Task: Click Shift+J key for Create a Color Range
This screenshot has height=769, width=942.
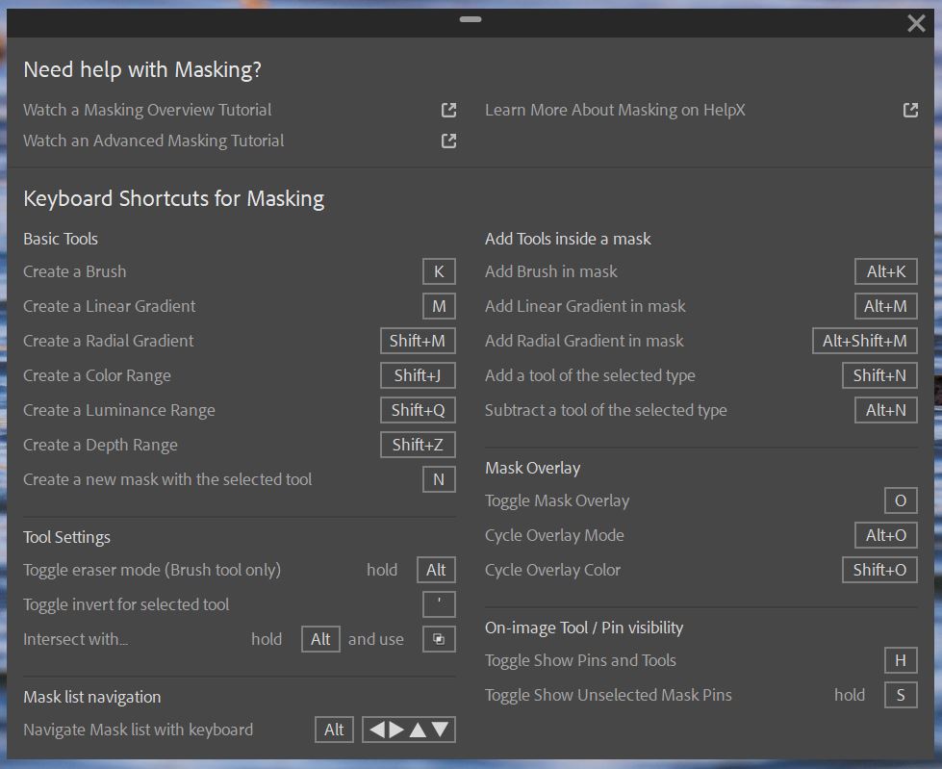Action: pyautogui.click(x=418, y=375)
